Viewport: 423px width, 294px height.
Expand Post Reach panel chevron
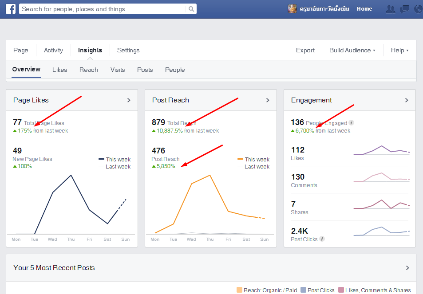pos(268,100)
